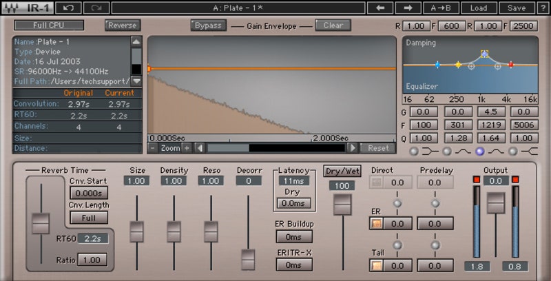Click the undo arrow in top bar

pyautogui.click(x=68, y=8)
